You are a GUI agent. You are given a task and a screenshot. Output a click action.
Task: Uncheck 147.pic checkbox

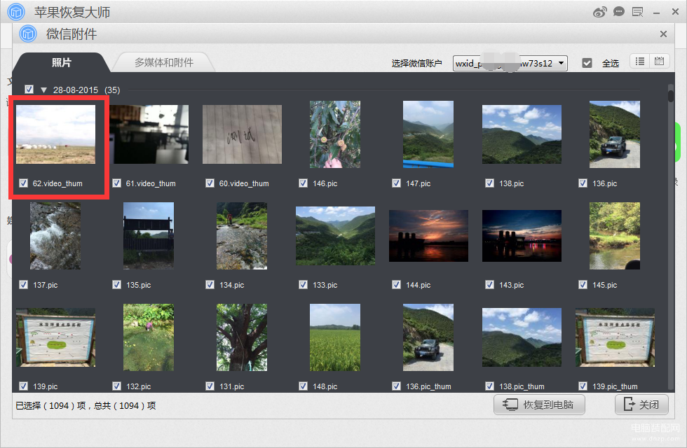(397, 183)
